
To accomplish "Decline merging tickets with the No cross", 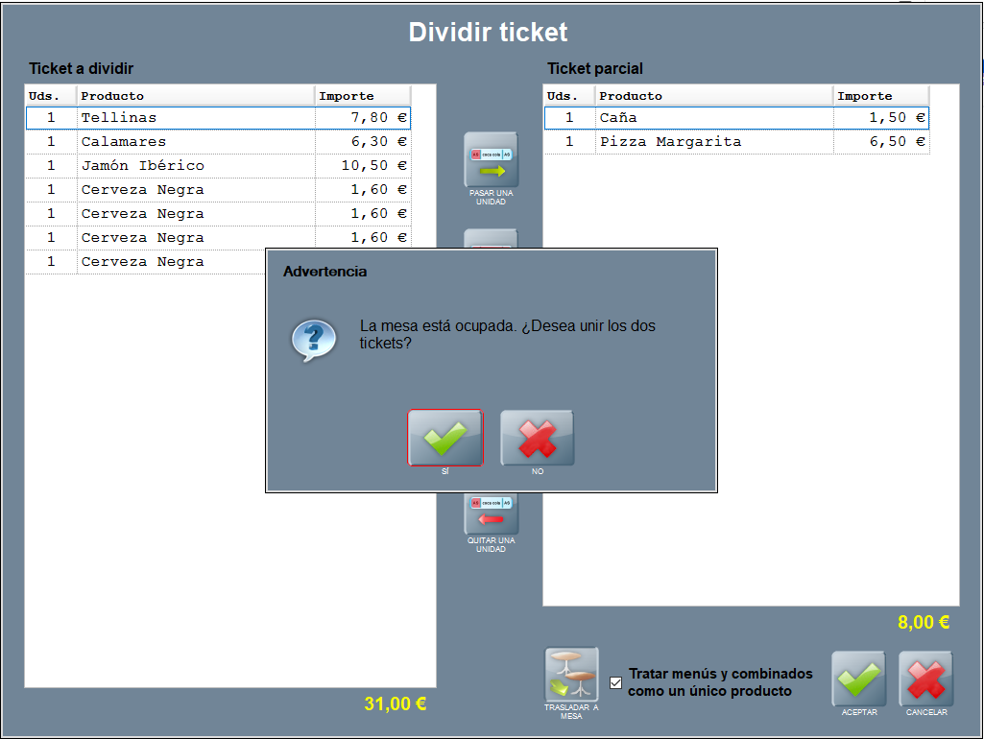I will 537,439.
